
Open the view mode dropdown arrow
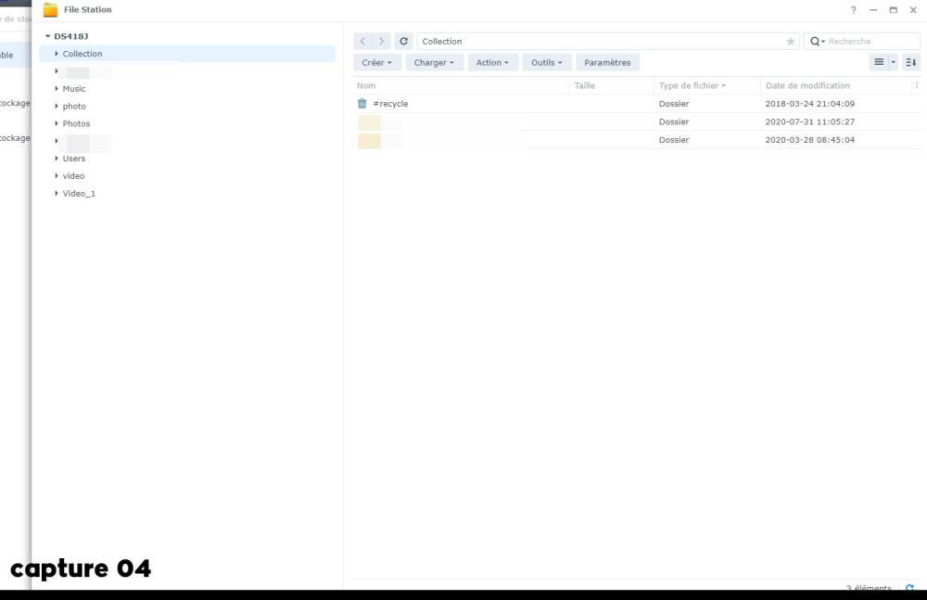tap(894, 62)
